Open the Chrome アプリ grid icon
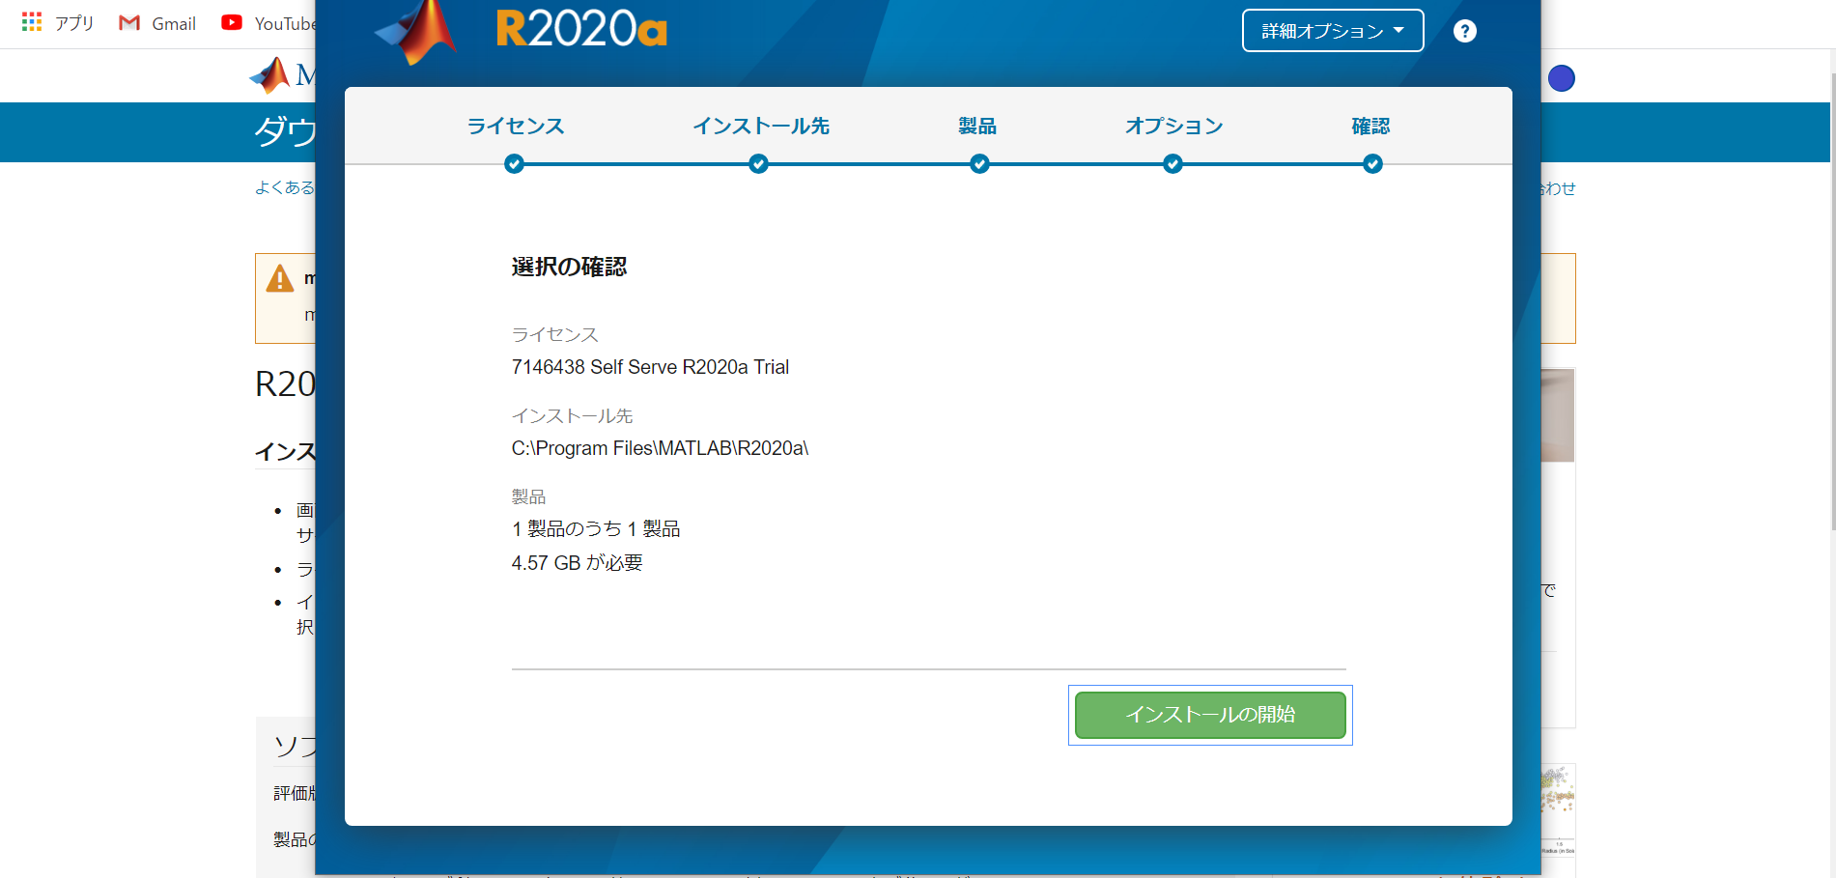1836x878 pixels. (x=32, y=22)
